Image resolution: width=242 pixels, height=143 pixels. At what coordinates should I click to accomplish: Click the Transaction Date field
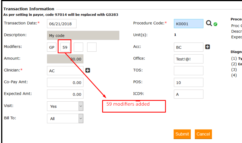coord(62,24)
